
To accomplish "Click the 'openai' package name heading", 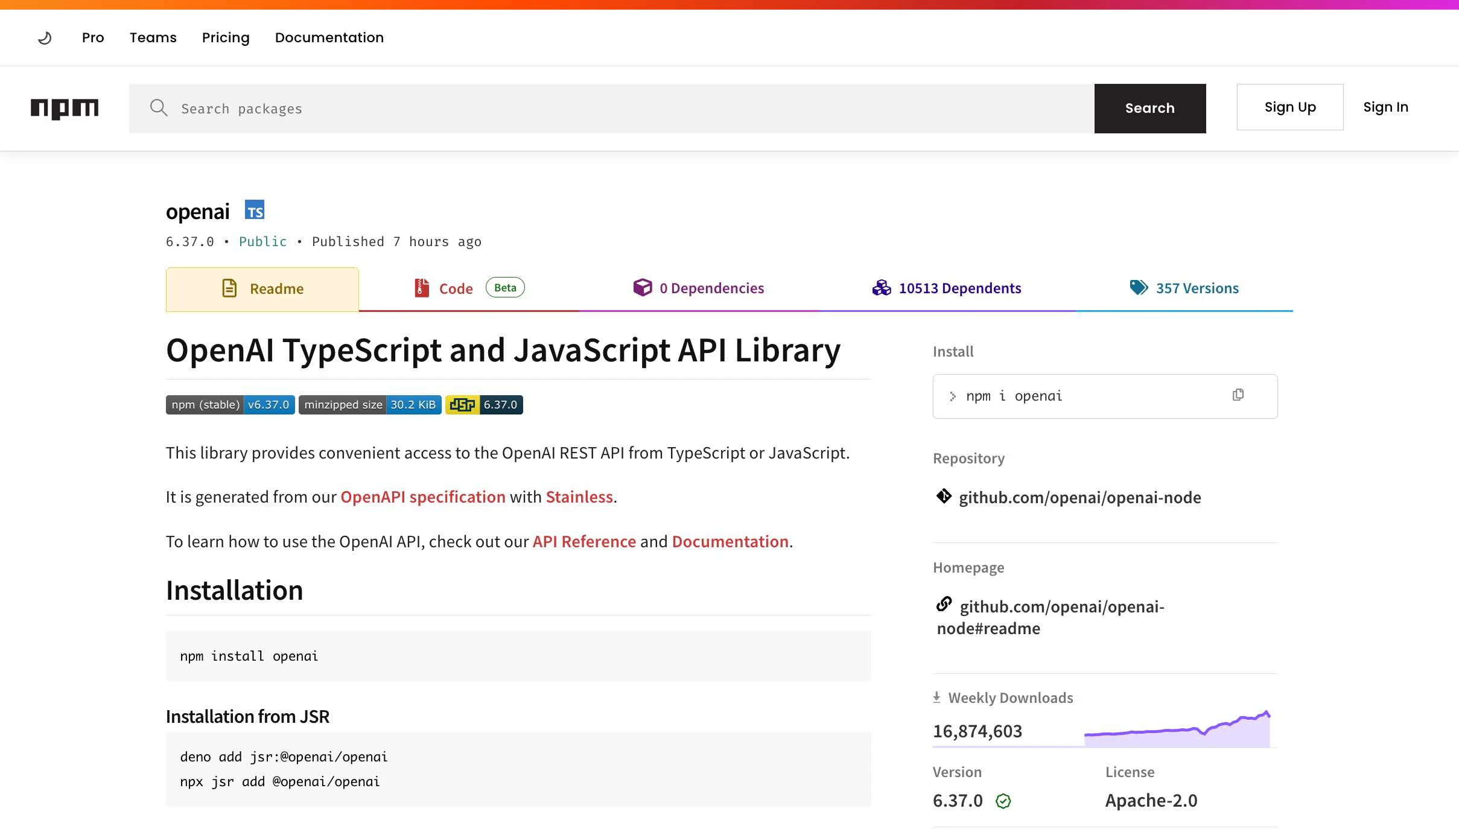I will tap(198, 212).
